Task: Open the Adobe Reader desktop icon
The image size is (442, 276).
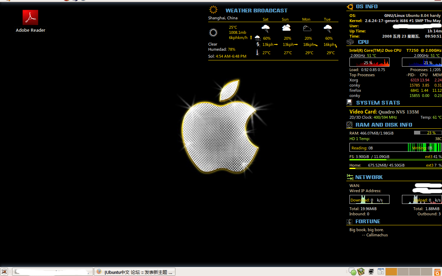Action: point(30,21)
